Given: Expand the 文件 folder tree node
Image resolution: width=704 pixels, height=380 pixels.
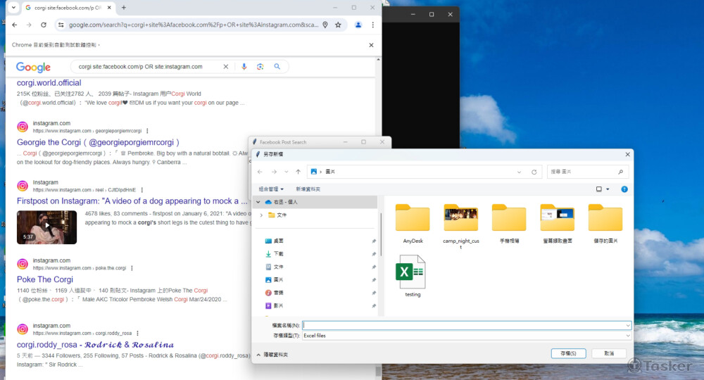Looking at the screenshot, I should 261,215.
